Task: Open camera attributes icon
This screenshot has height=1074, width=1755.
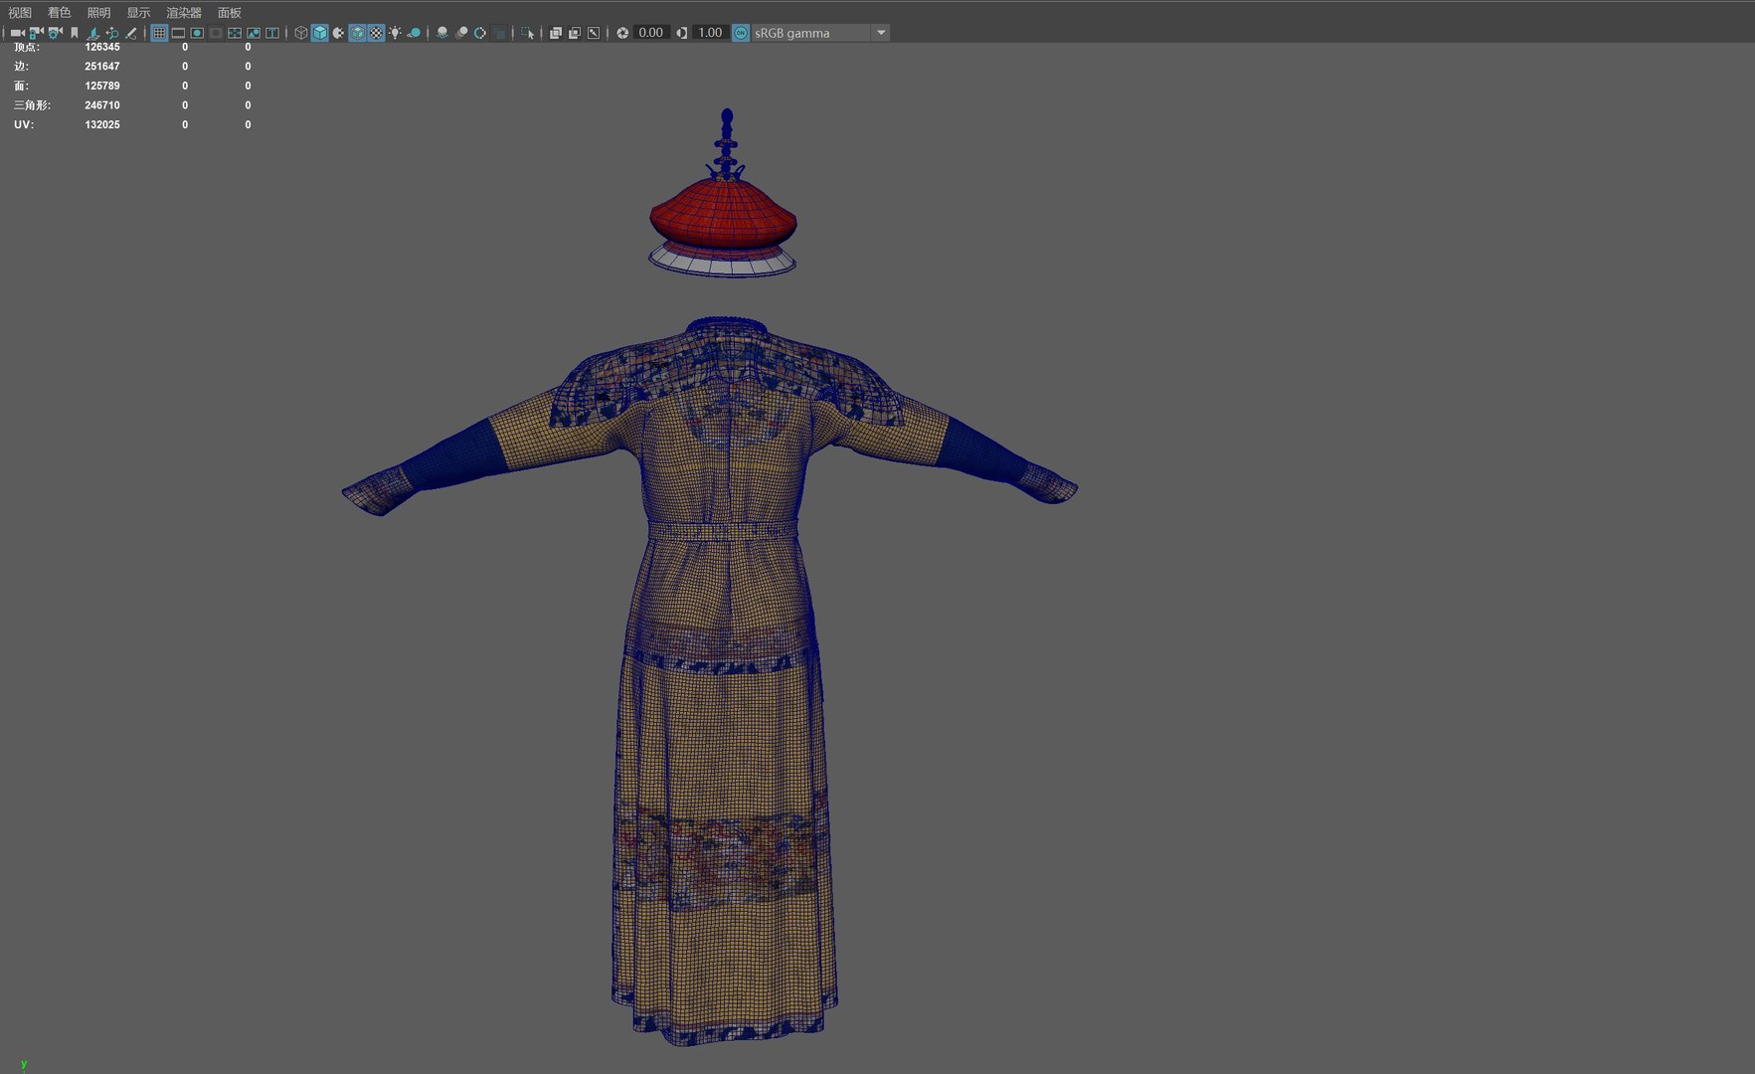Action: (x=55, y=33)
